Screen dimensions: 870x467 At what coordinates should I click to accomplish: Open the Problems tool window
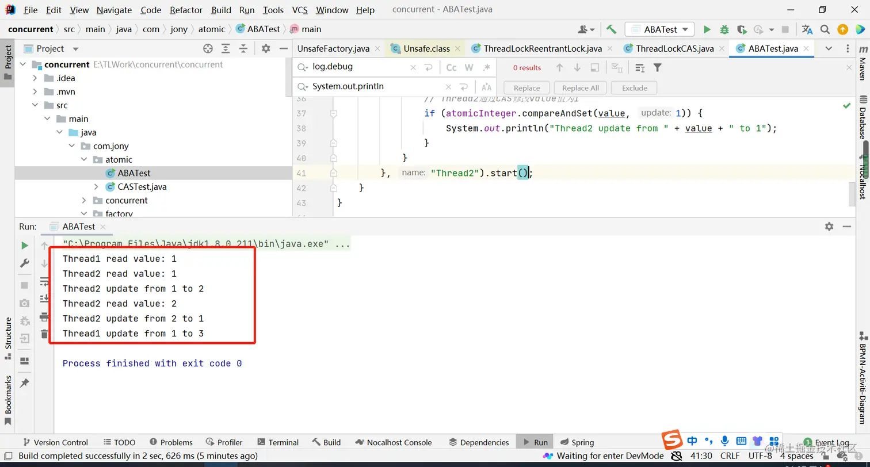pyautogui.click(x=171, y=442)
